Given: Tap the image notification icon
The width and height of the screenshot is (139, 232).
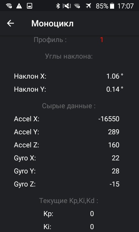Looking at the screenshot, I should [x=30, y=6].
